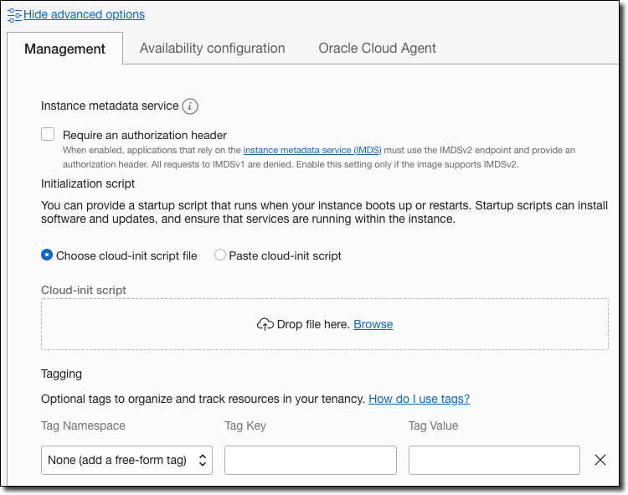Open the How do I use tags? link
Viewport: 628px width, 495px height.
[419, 399]
